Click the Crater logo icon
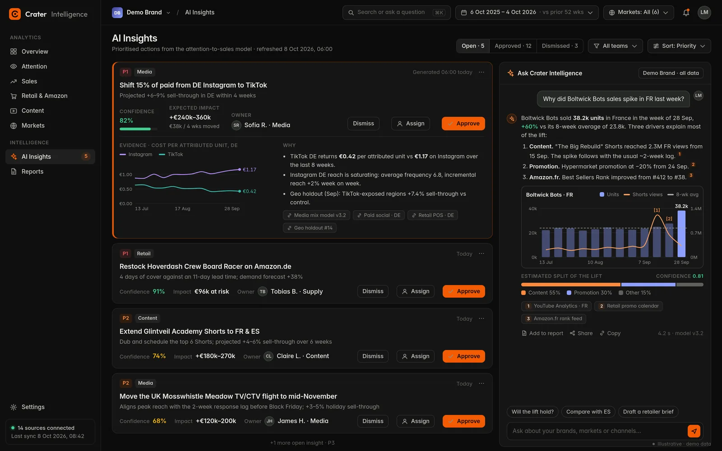This screenshot has height=451, width=722. 15,14
